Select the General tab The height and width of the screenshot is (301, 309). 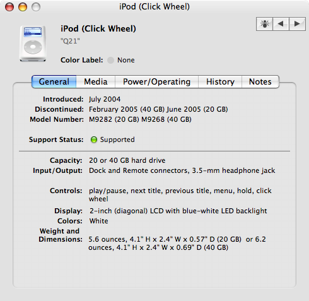pos(54,81)
